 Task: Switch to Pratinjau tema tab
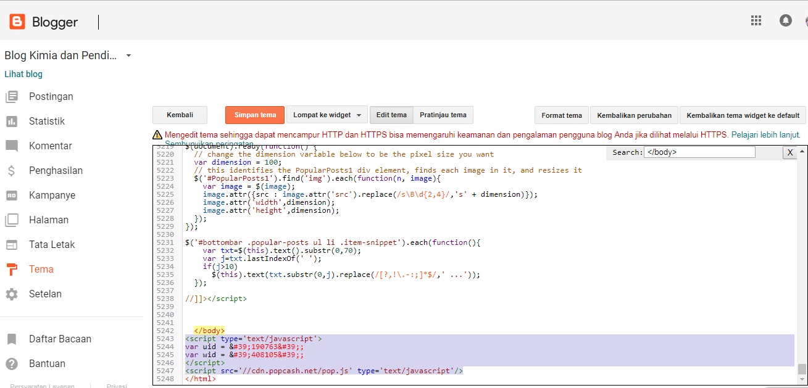coord(443,115)
